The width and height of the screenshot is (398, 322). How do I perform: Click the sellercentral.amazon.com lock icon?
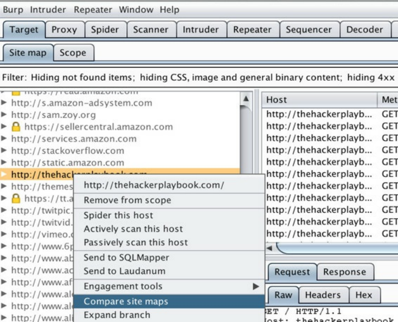16,127
